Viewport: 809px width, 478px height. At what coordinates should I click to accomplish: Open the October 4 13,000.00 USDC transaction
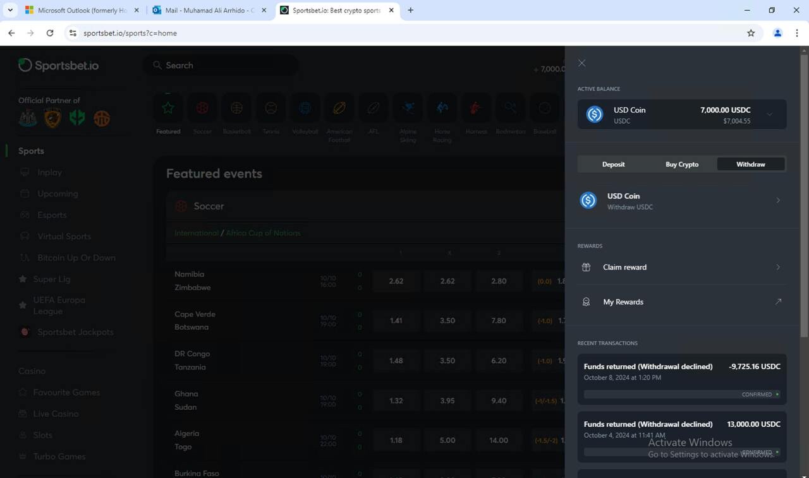tap(682, 436)
